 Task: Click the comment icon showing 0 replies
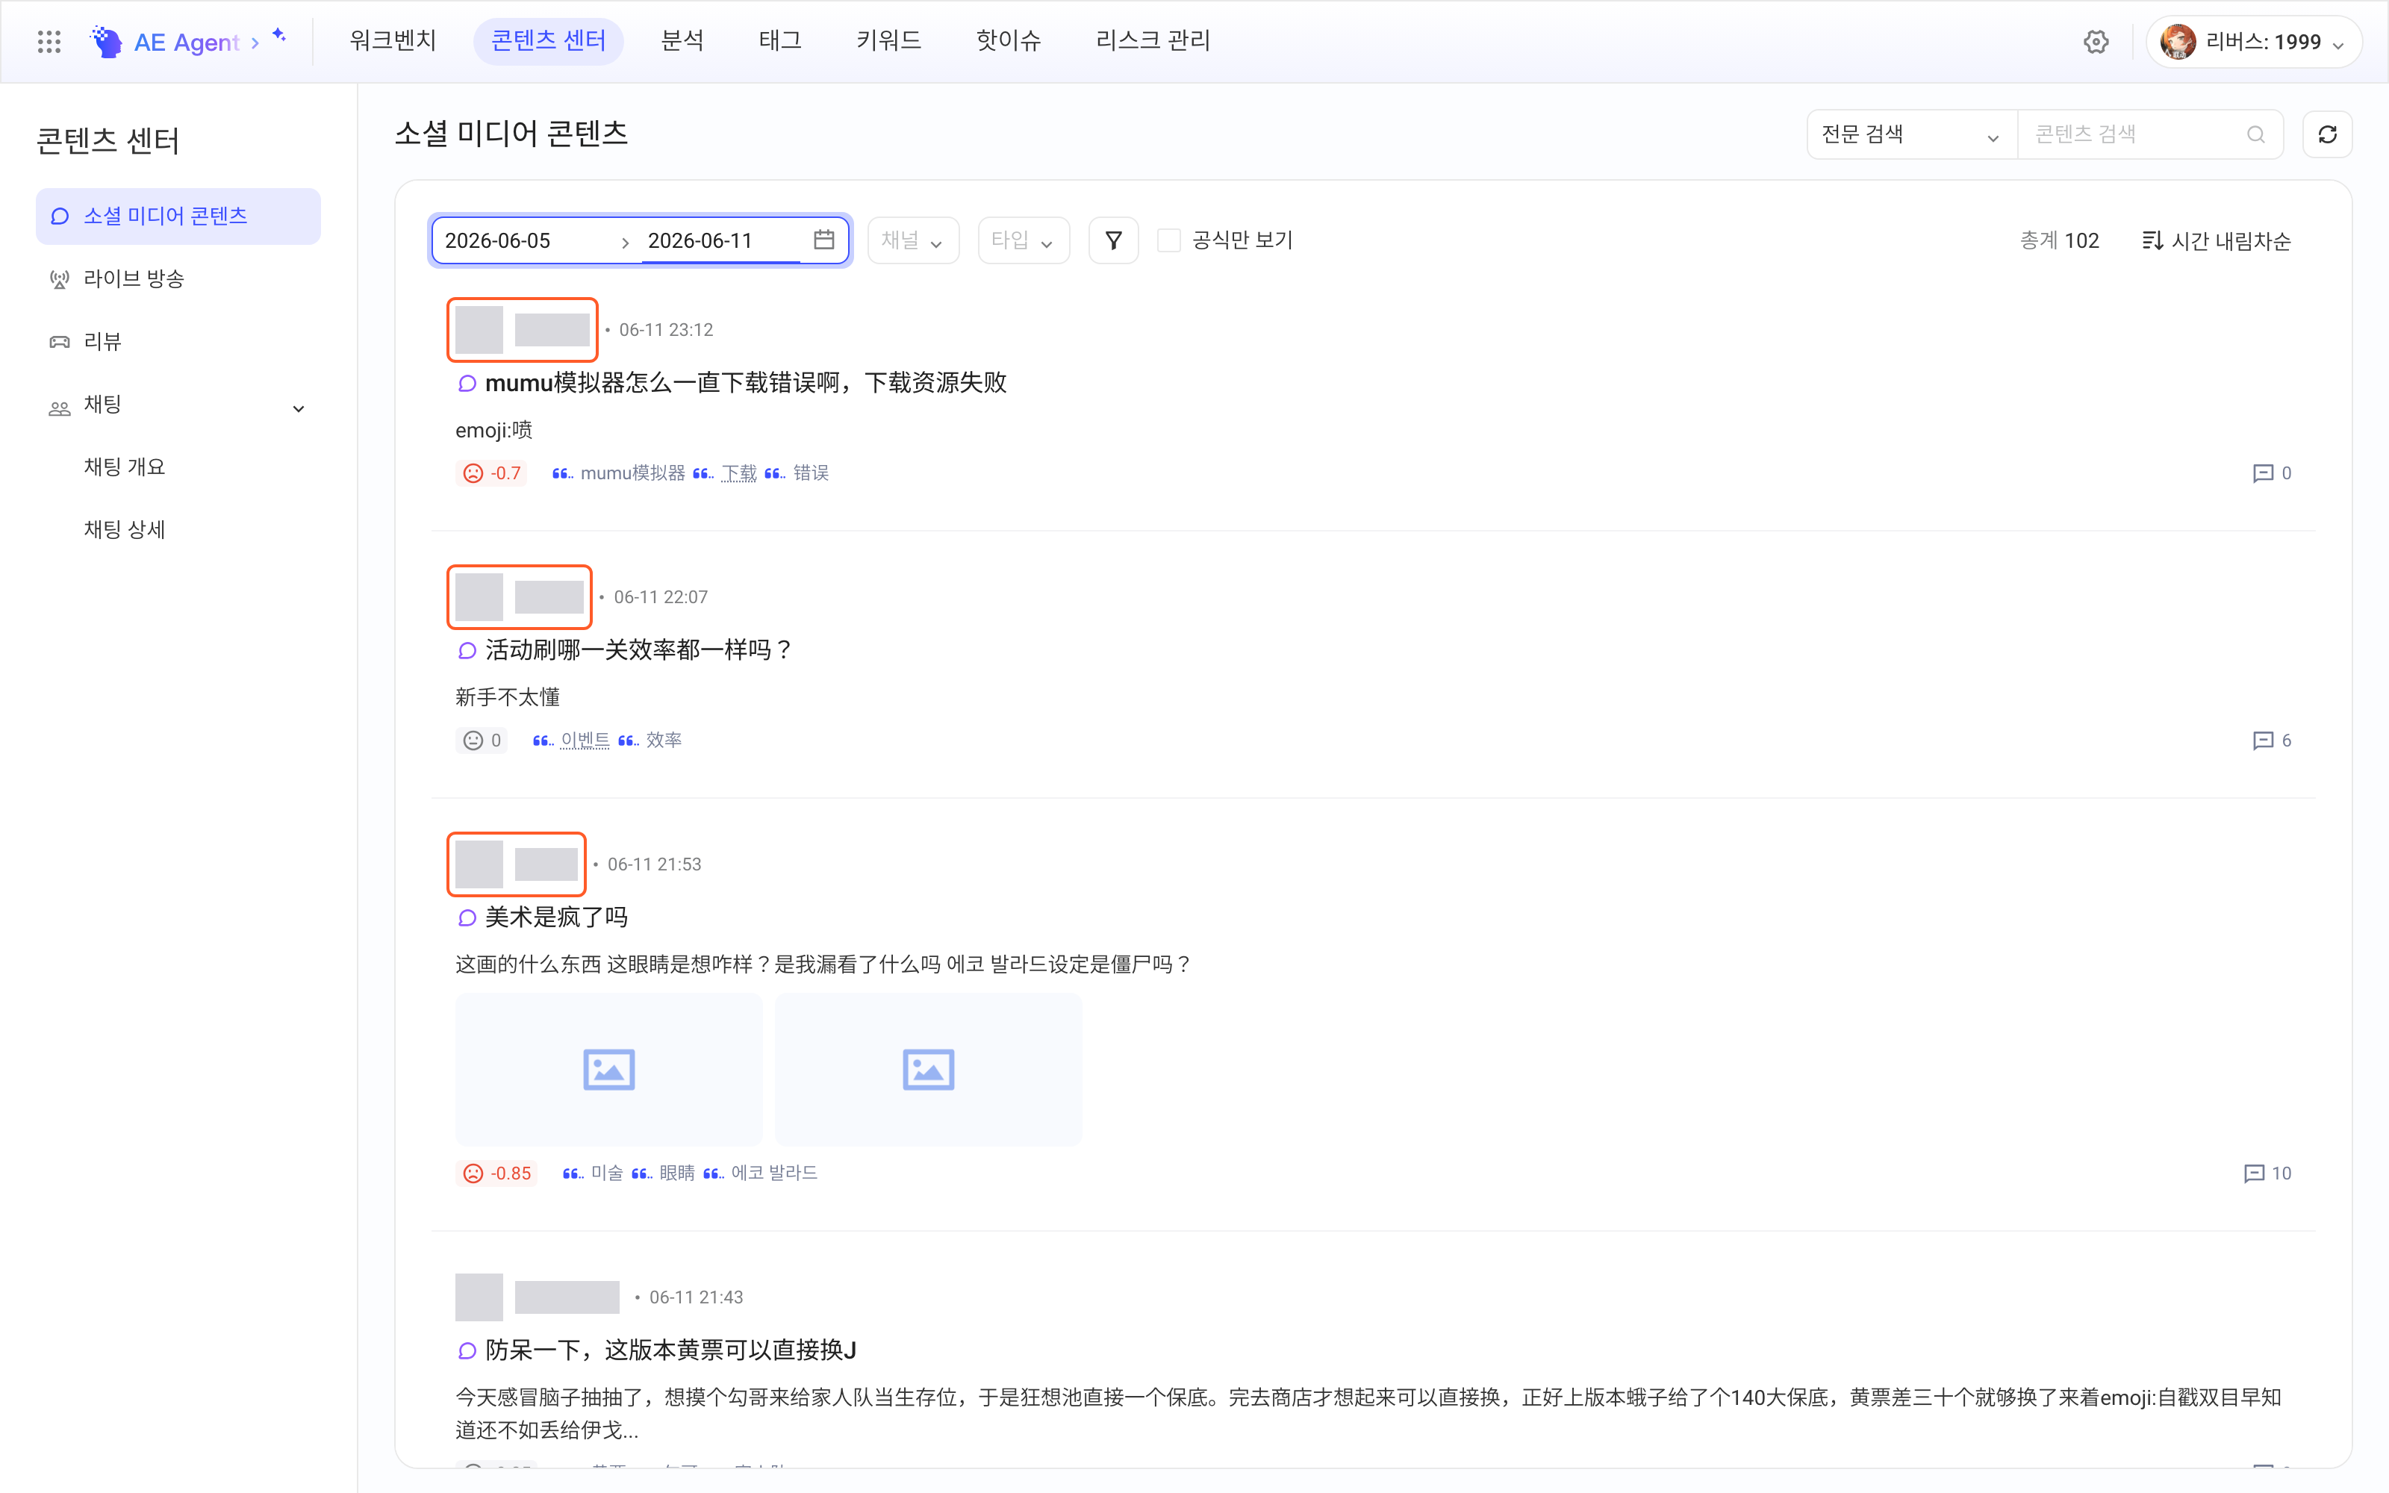(2263, 473)
